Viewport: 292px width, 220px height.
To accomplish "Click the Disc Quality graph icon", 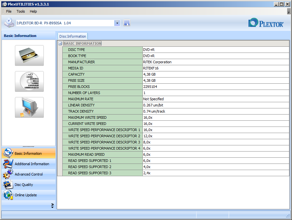I will tap(8, 184).
